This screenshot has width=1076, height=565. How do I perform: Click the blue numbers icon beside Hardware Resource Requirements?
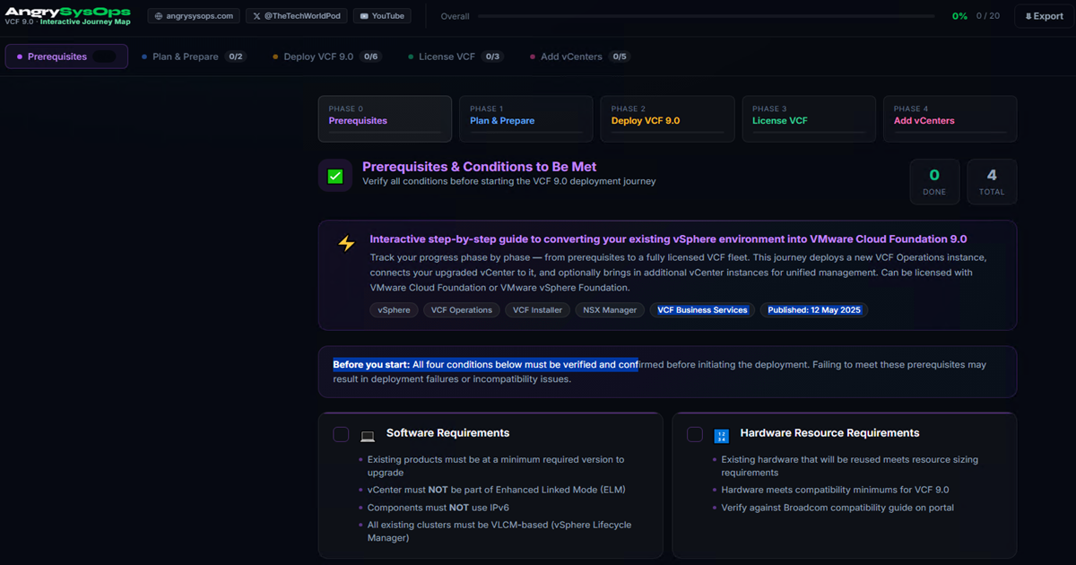coord(721,436)
